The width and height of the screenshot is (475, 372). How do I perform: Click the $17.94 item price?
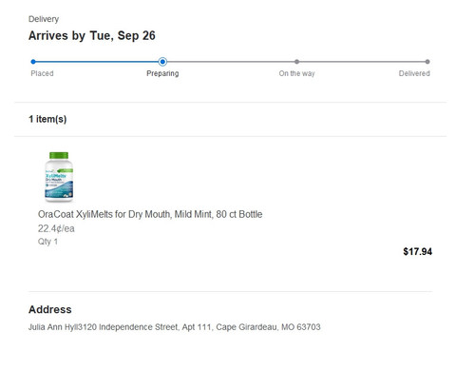click(x=417, y=252)
